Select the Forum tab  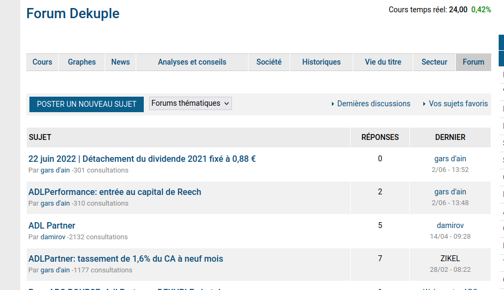[474, 62]
